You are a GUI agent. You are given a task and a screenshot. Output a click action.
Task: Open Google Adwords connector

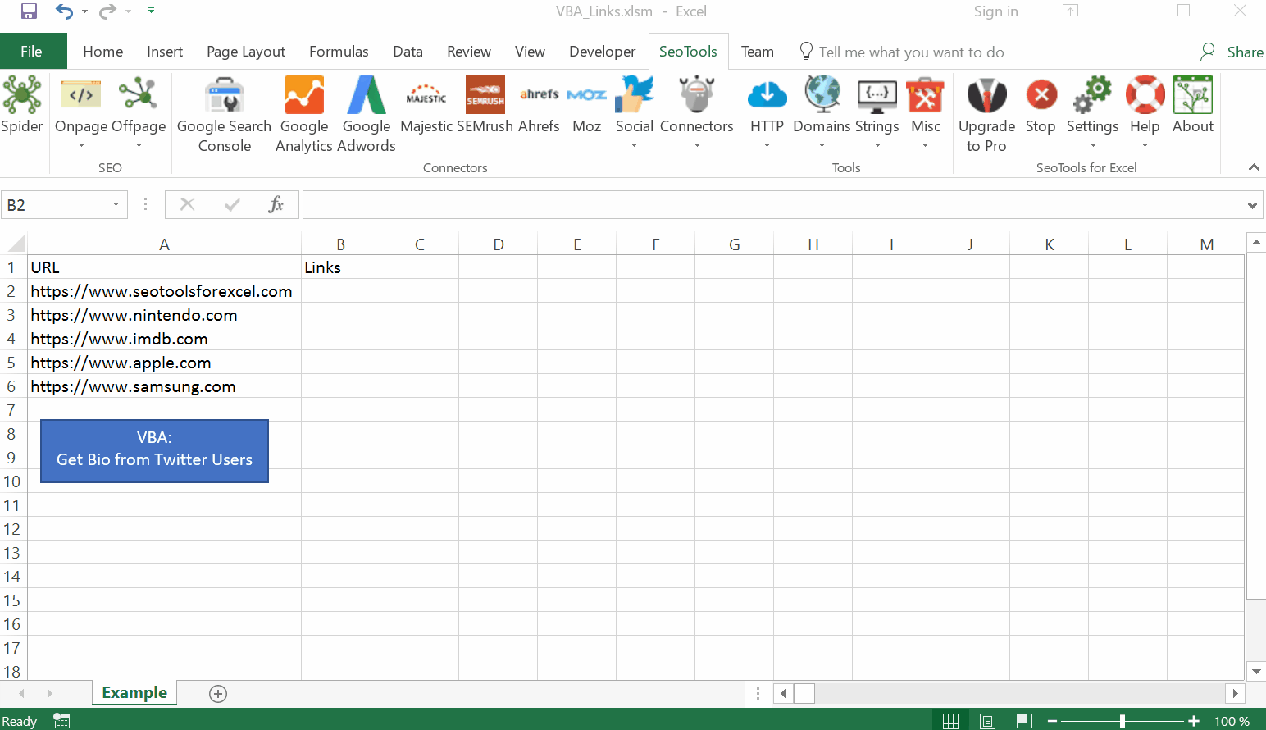pyautogui.click(x=367, y=114)
